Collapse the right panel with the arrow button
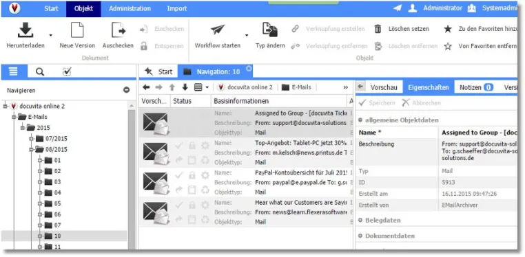 click(x=360, y=87)
